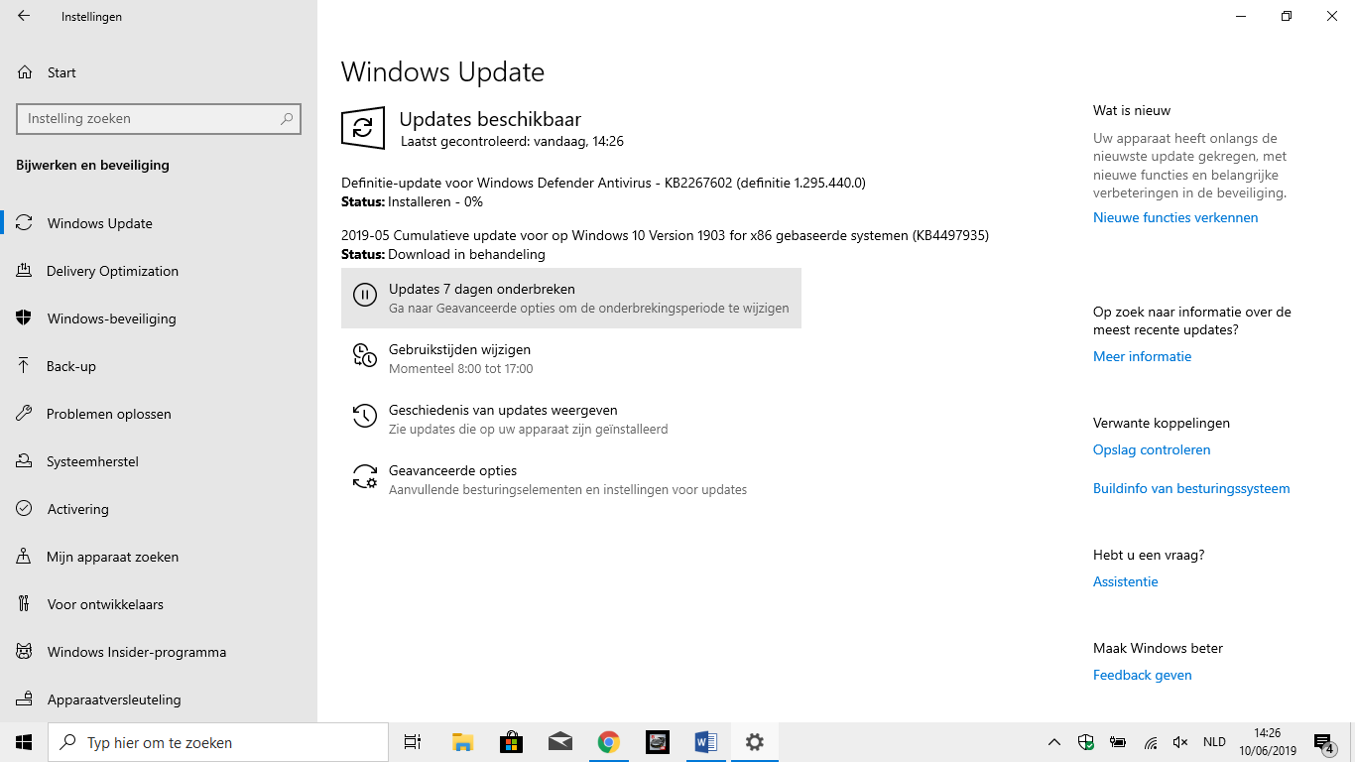Click the Back-up upload arrow icon
The image size is (1355, 762).
pyautogui.click(x=25, y=366)
